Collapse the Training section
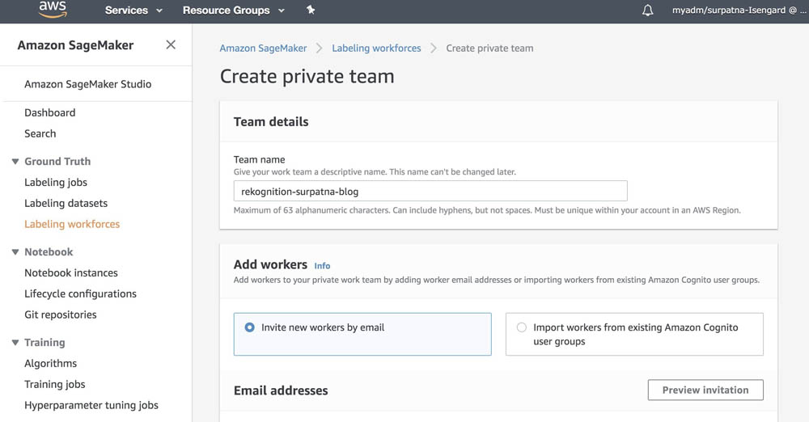Image resolution: width=809 pixels, height=422 pixels. click(15, 343)
